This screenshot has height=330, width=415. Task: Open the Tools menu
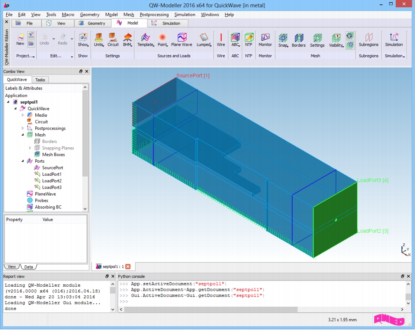coord(51,15)
